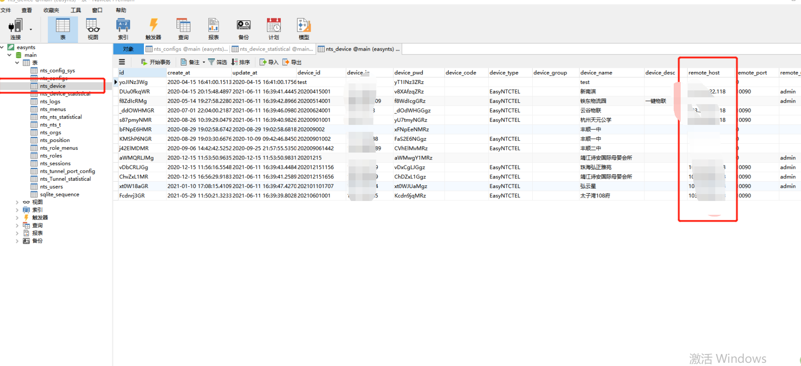Open the 计划 calendar toolbar icon
The height and width of the screenshot is (366, 801).
pos(274,29)
